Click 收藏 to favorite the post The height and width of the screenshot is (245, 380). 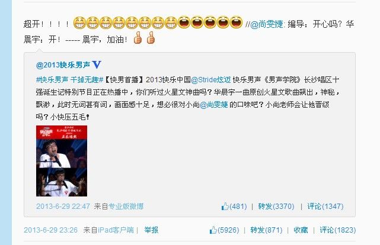coord(301,230)
